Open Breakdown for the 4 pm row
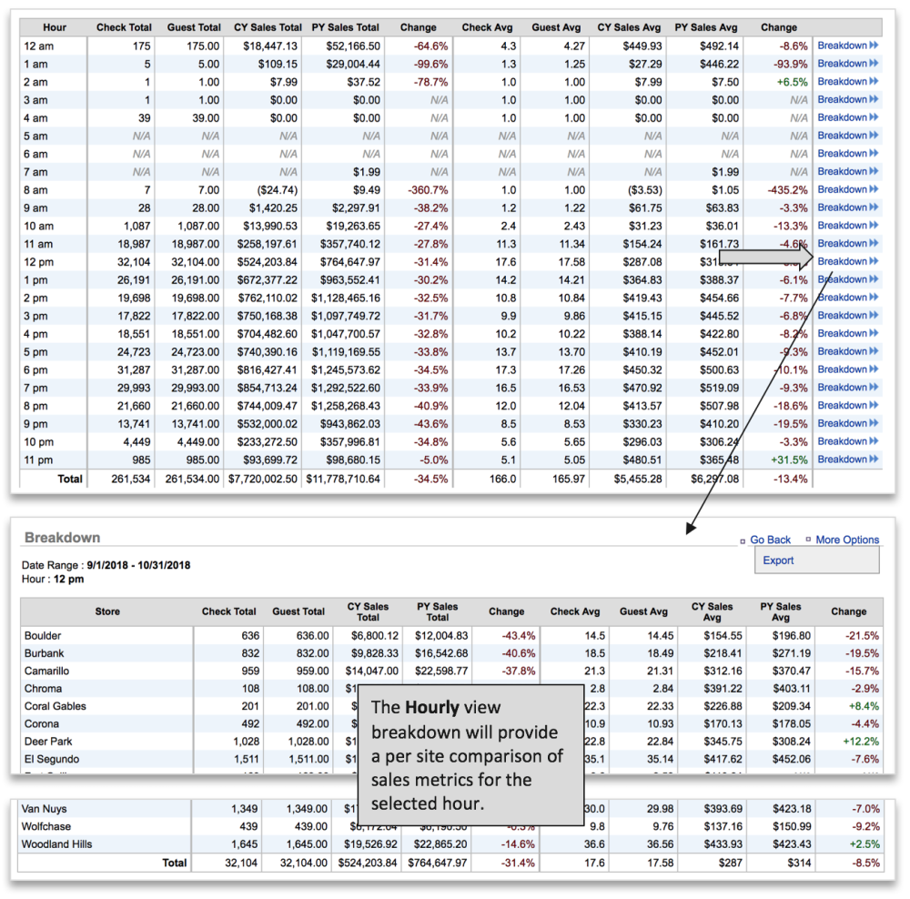Screen dimensions: 910x899 (x=847, y=333)
